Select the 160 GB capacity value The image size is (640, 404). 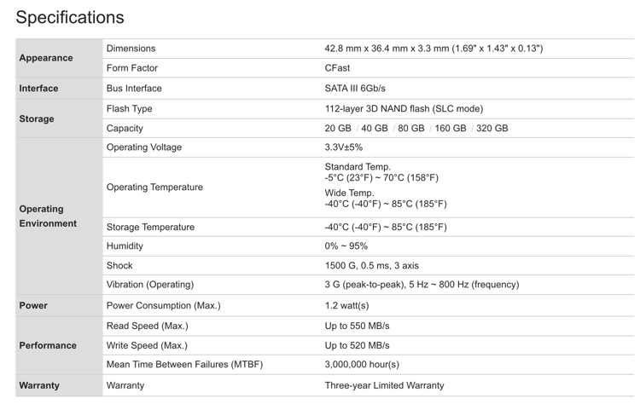pyautogui.click(x=451, y=129)
